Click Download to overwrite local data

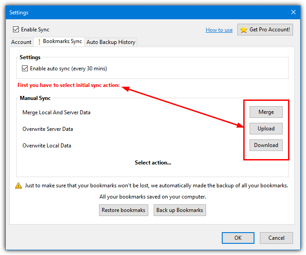[x=266, y=145]
